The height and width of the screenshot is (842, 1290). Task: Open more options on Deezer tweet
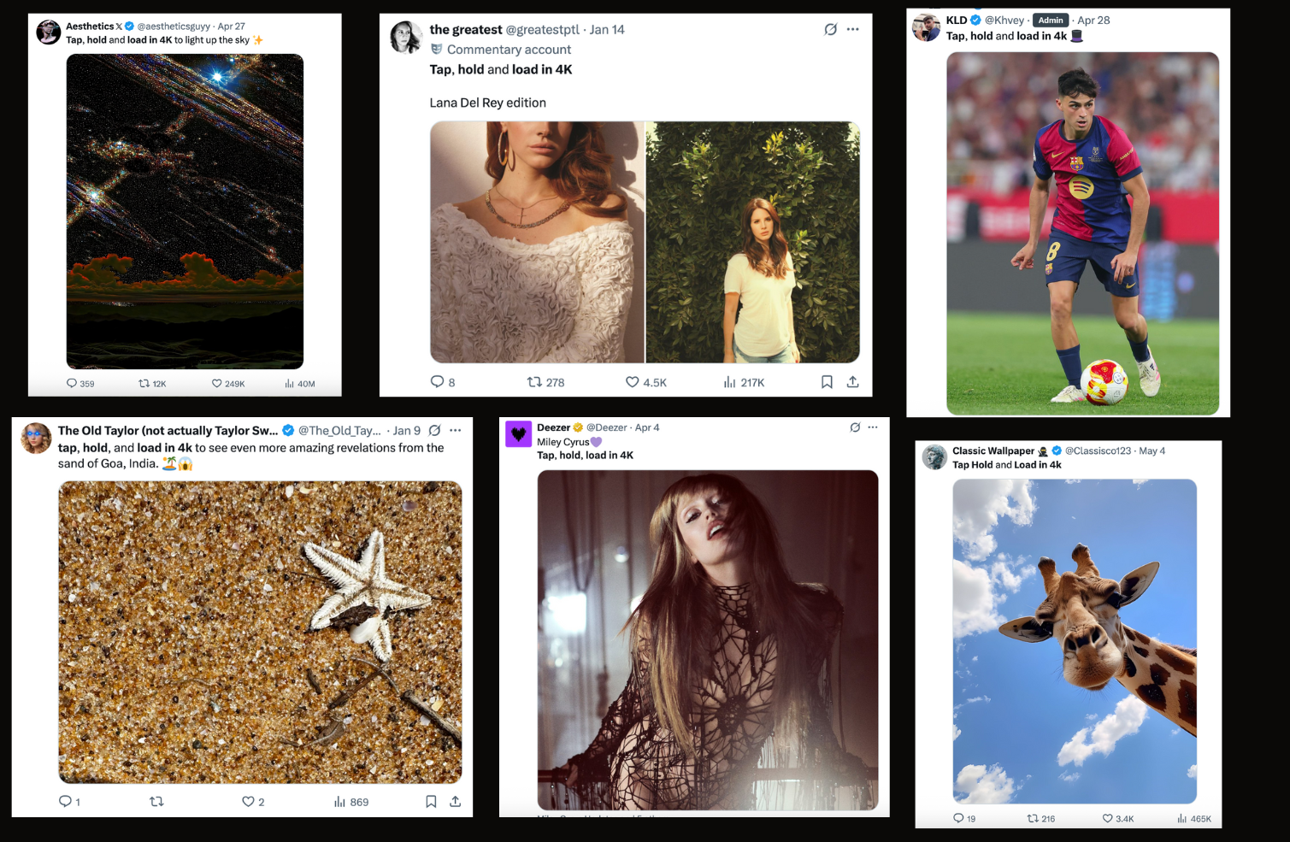pos(873,427)
